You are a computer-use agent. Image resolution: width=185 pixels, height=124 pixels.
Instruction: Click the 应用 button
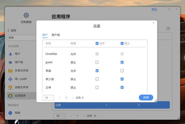(x=146, y=98)
